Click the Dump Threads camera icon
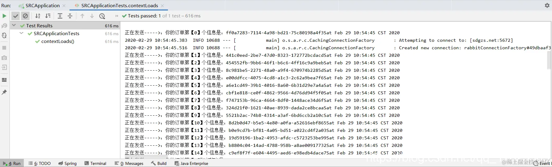The image size is (552, 167). tap(4, 58)
